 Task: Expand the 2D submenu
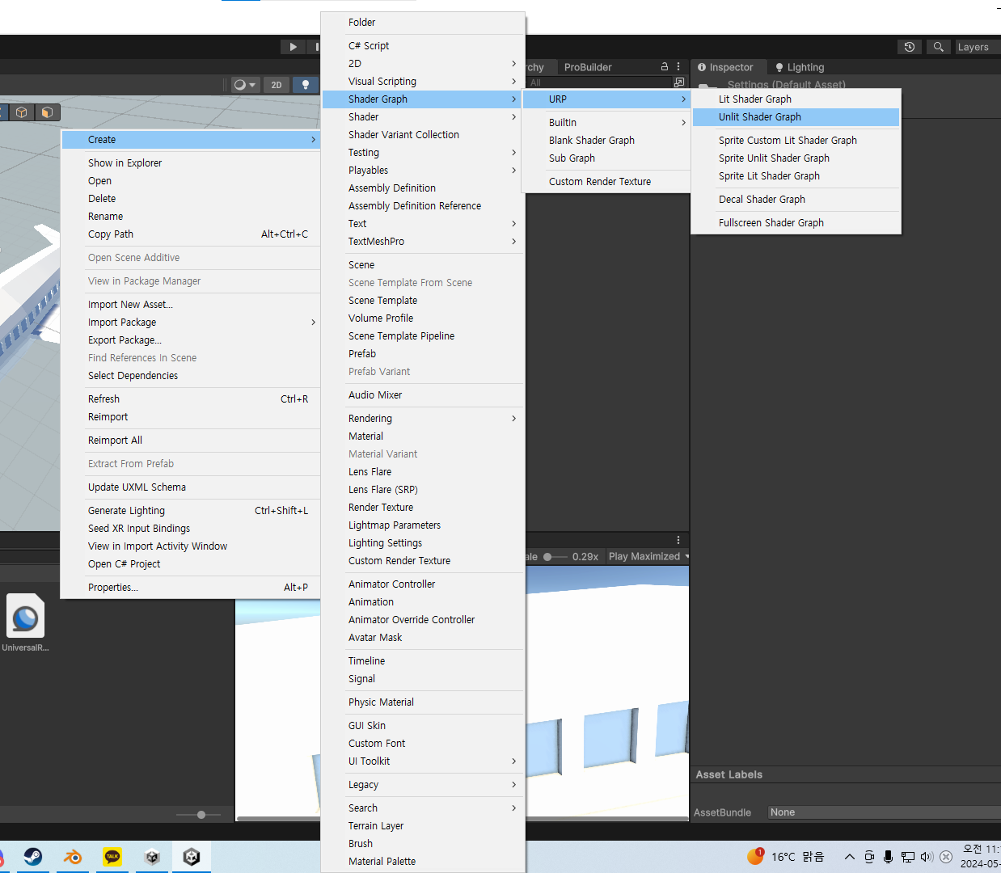coord(423,64)
